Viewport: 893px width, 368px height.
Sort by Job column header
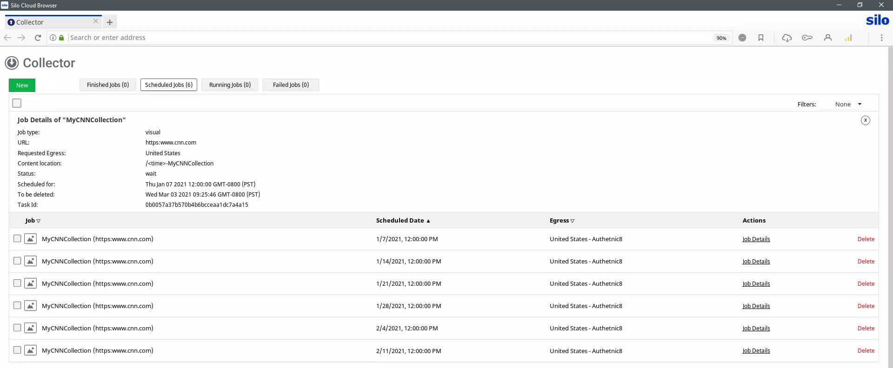click(x=33, y=221)
